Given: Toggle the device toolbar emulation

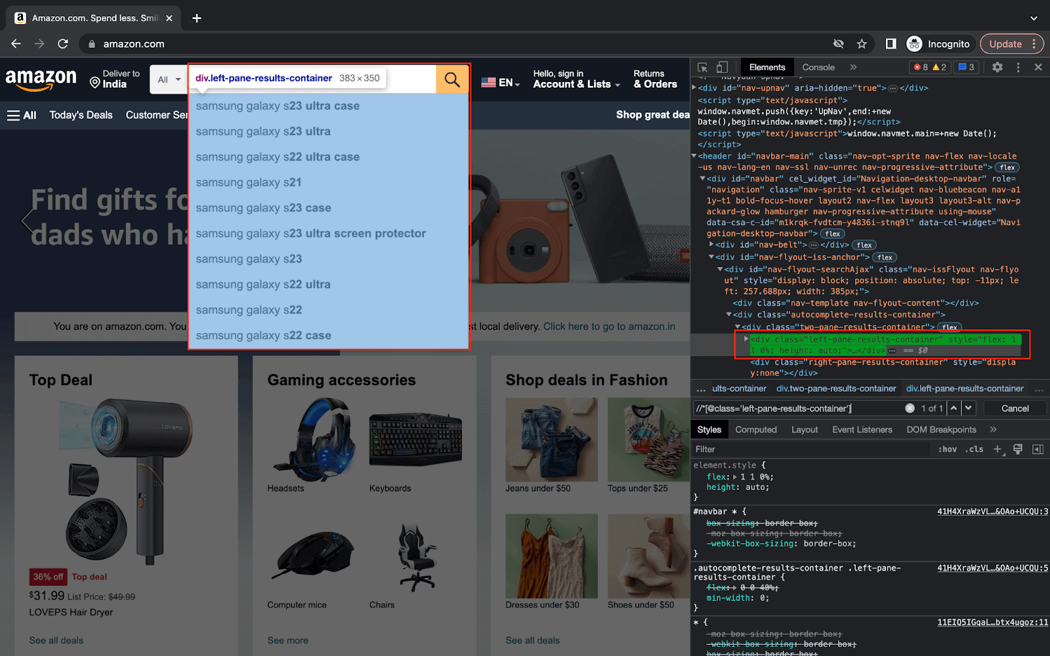Looking at the screenshot, I should click(x=723, y=67).
